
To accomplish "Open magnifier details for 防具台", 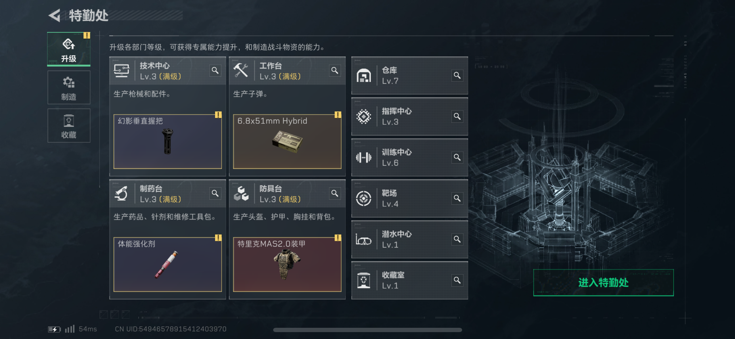I will coord(335,193).
